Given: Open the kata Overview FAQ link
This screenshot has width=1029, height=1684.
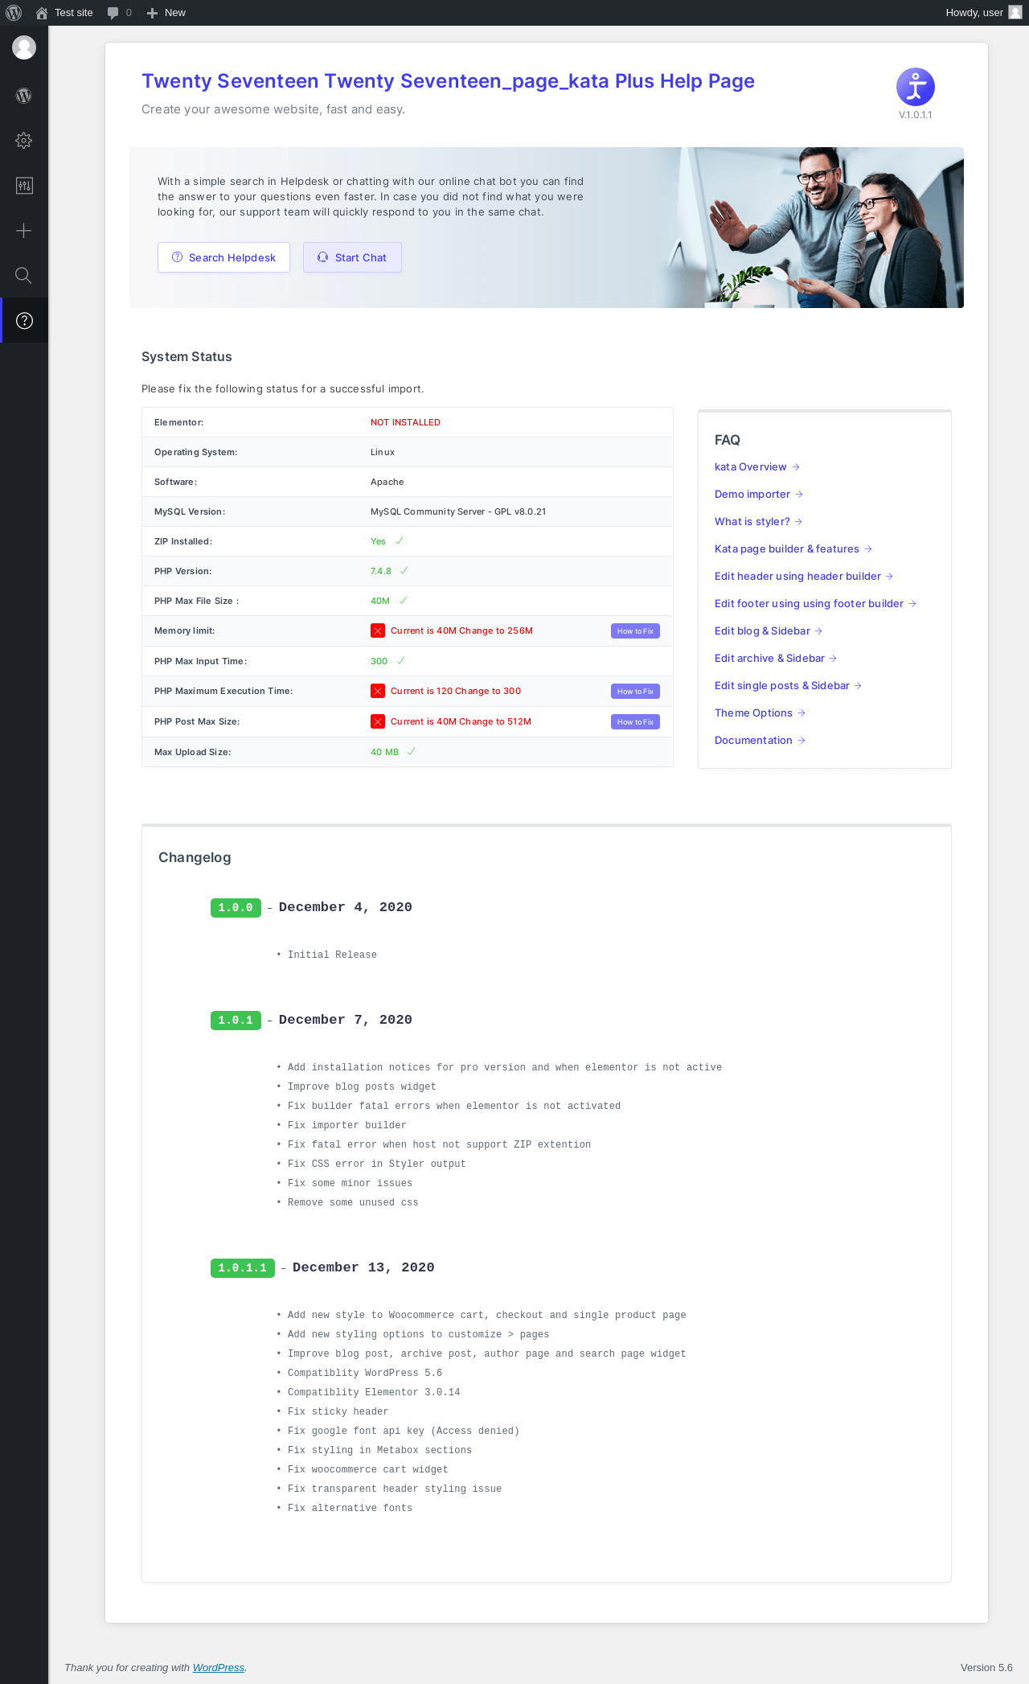Looking at the screenshot, I should coord(756,467).
